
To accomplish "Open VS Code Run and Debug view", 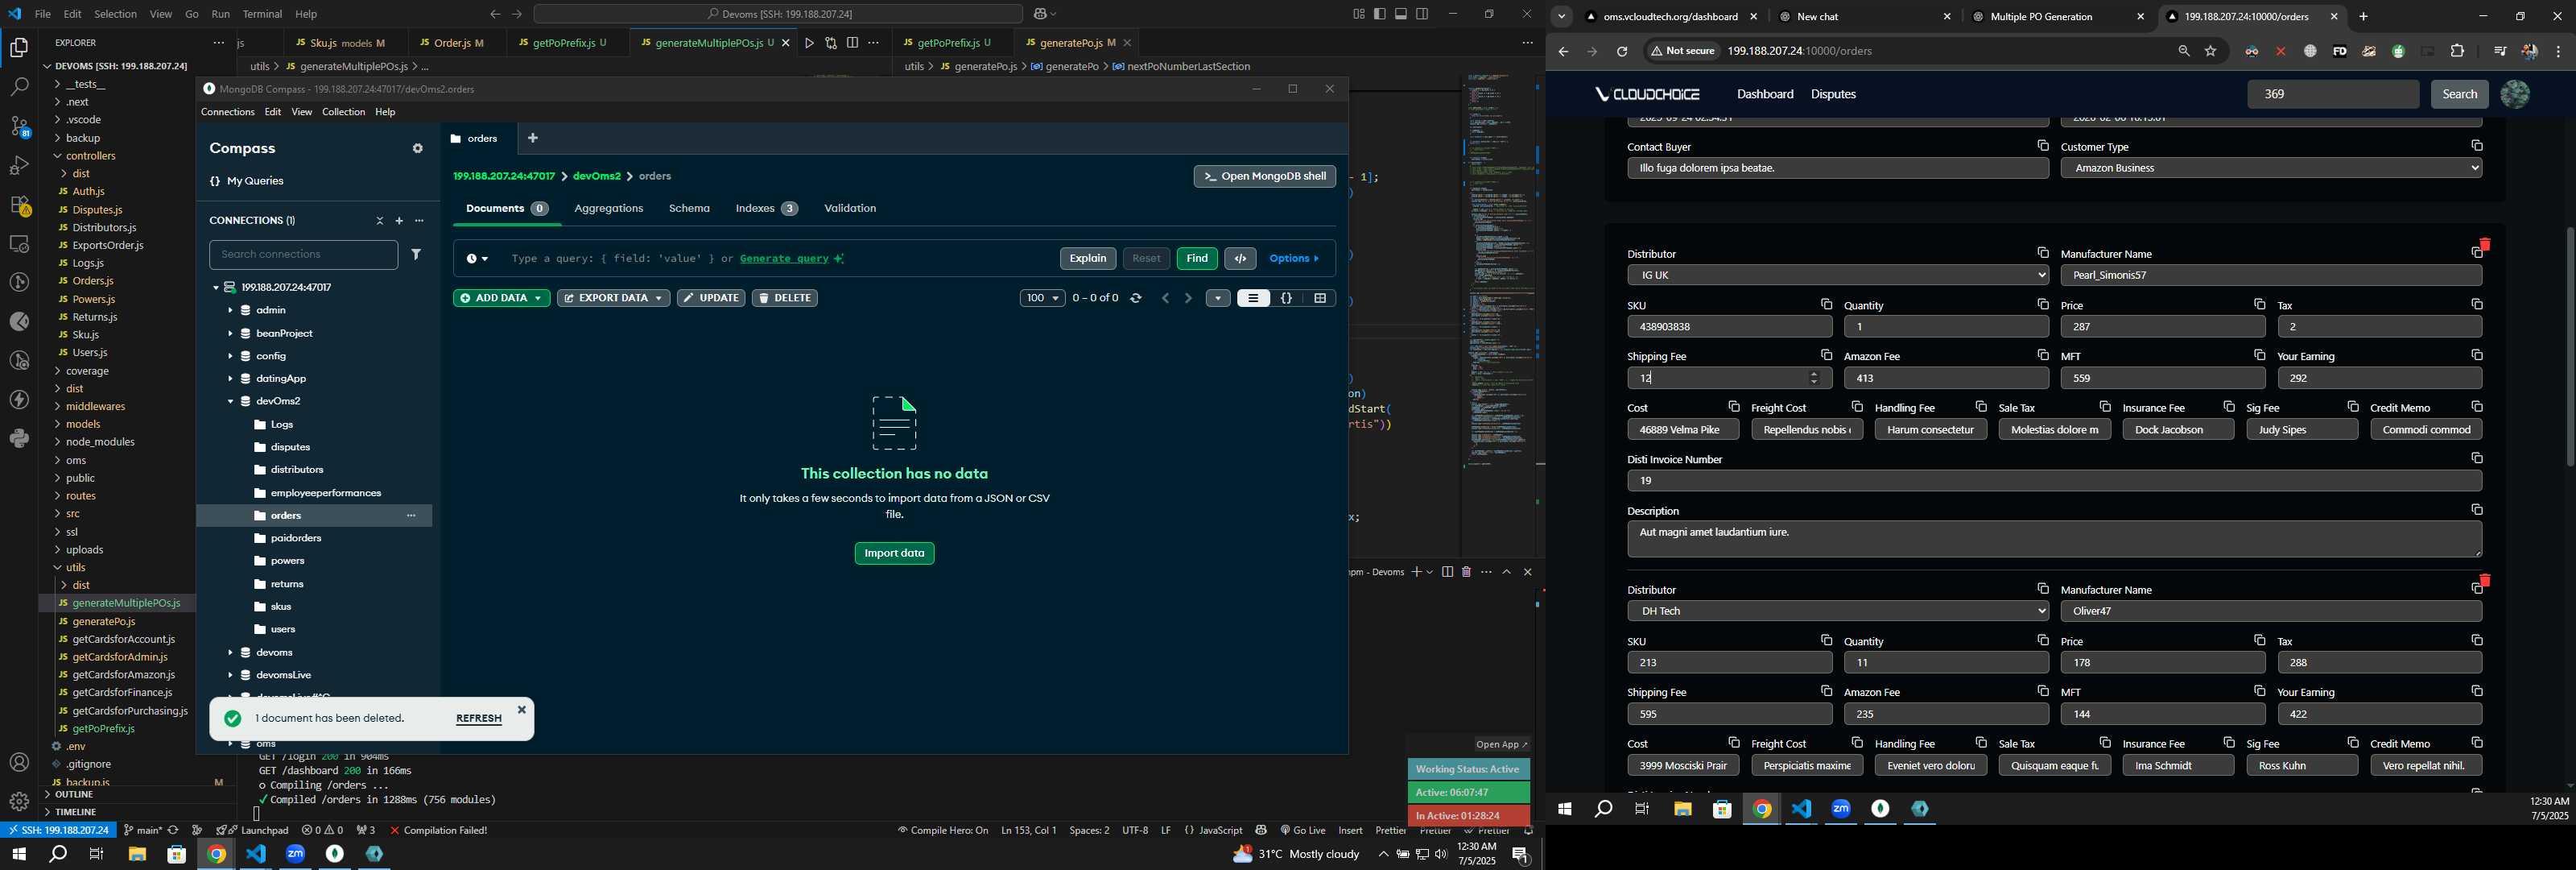I will tap(19, 165).
